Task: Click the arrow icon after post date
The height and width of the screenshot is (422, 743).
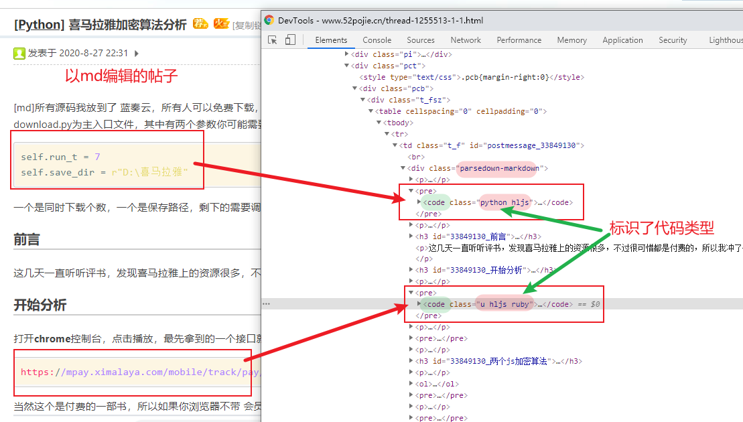Action: (137, 54)
